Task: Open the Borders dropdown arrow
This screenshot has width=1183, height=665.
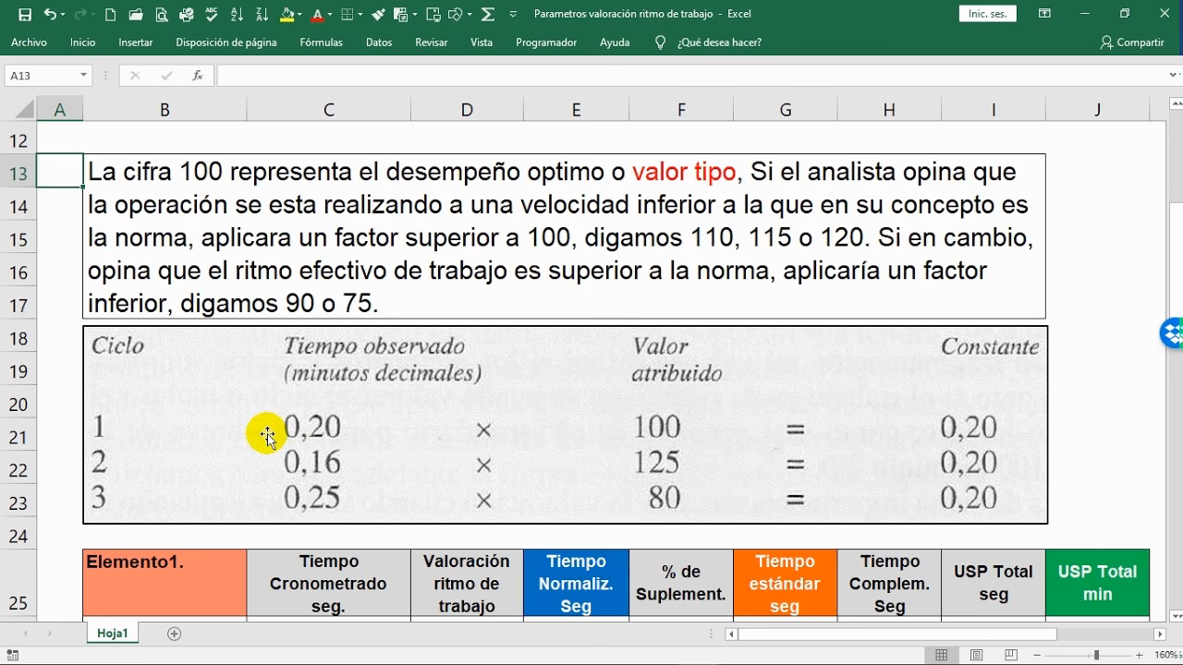Action: 360,14
